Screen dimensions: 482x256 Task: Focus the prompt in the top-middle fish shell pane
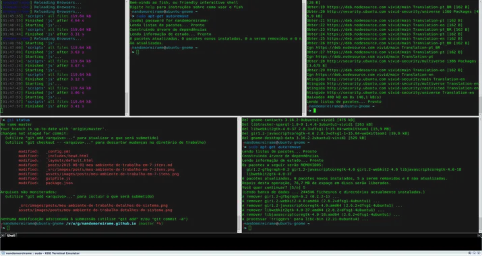coord(138,52)
